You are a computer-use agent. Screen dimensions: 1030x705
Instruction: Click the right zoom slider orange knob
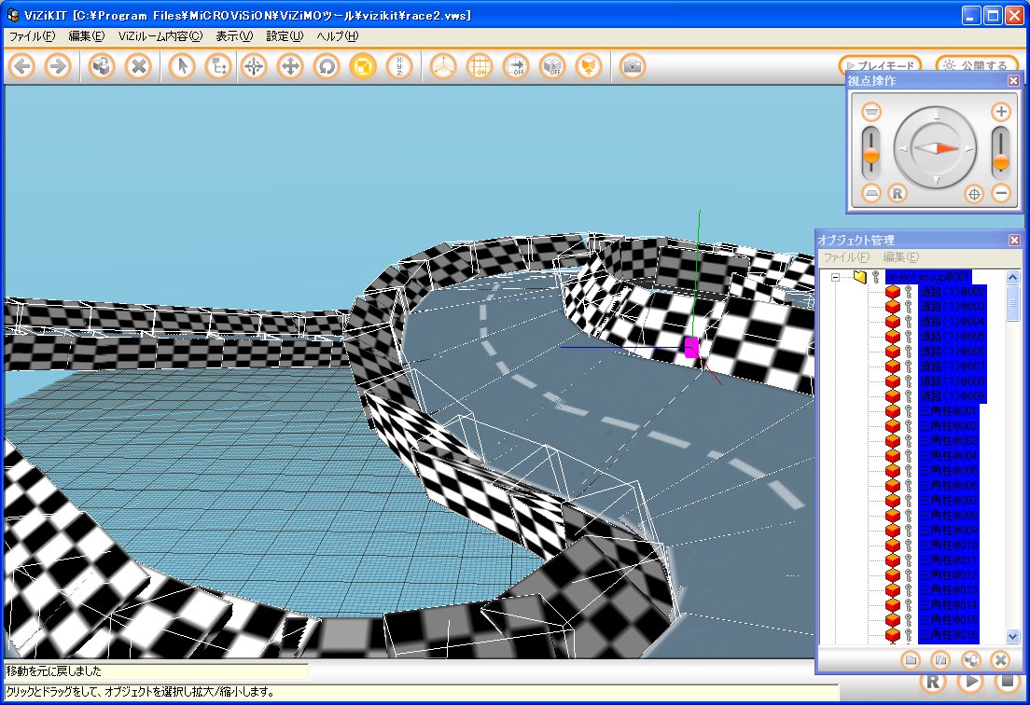point(1000,162)
